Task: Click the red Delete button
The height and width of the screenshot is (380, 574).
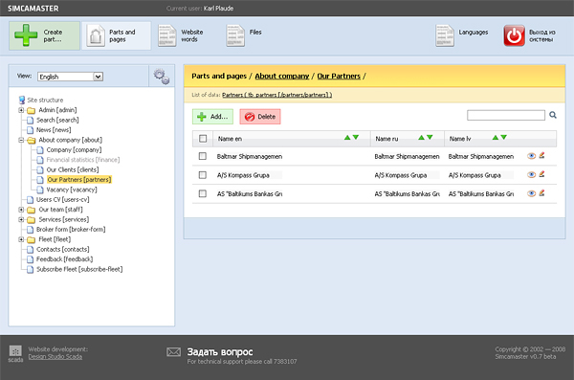Action: [260, 117]
